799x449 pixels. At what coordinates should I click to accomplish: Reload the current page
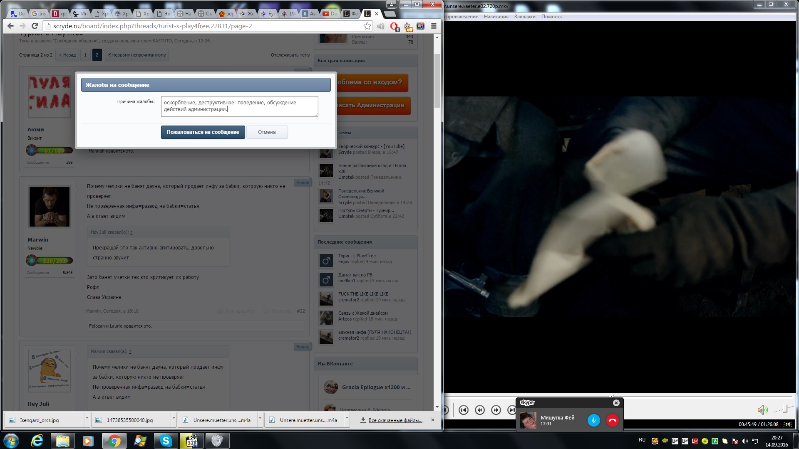tap(35, 26)
